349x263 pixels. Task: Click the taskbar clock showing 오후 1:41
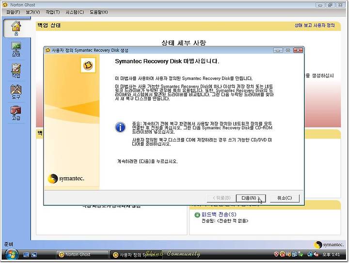point(331,254)
